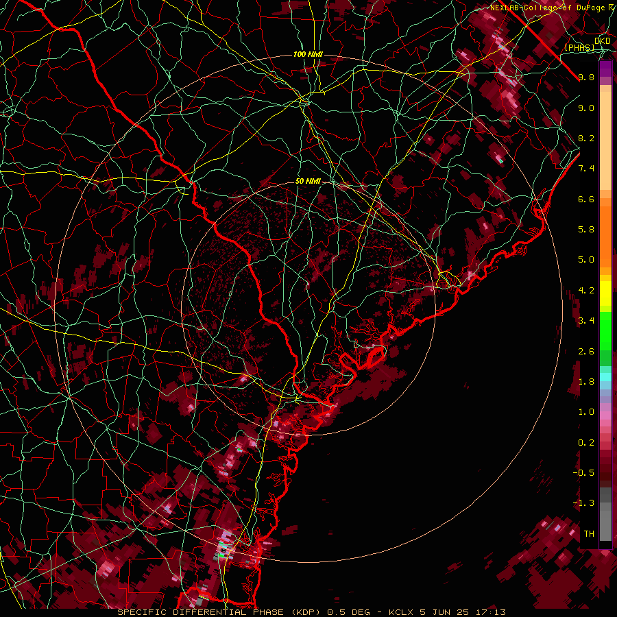Click the -1.3 scale value

583,503
